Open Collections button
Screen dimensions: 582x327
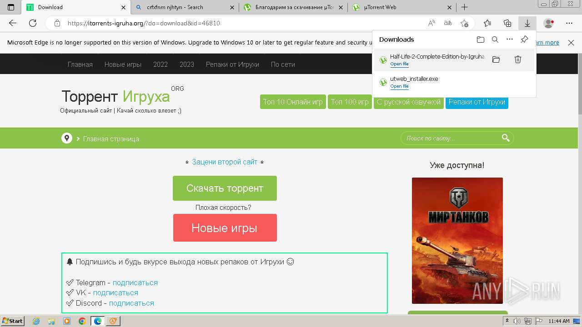[x=507, y=23]
